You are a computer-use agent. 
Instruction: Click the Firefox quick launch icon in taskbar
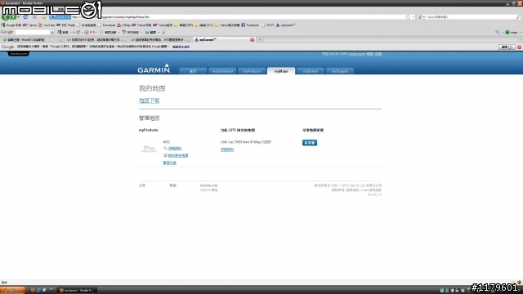tap(33, 291)
